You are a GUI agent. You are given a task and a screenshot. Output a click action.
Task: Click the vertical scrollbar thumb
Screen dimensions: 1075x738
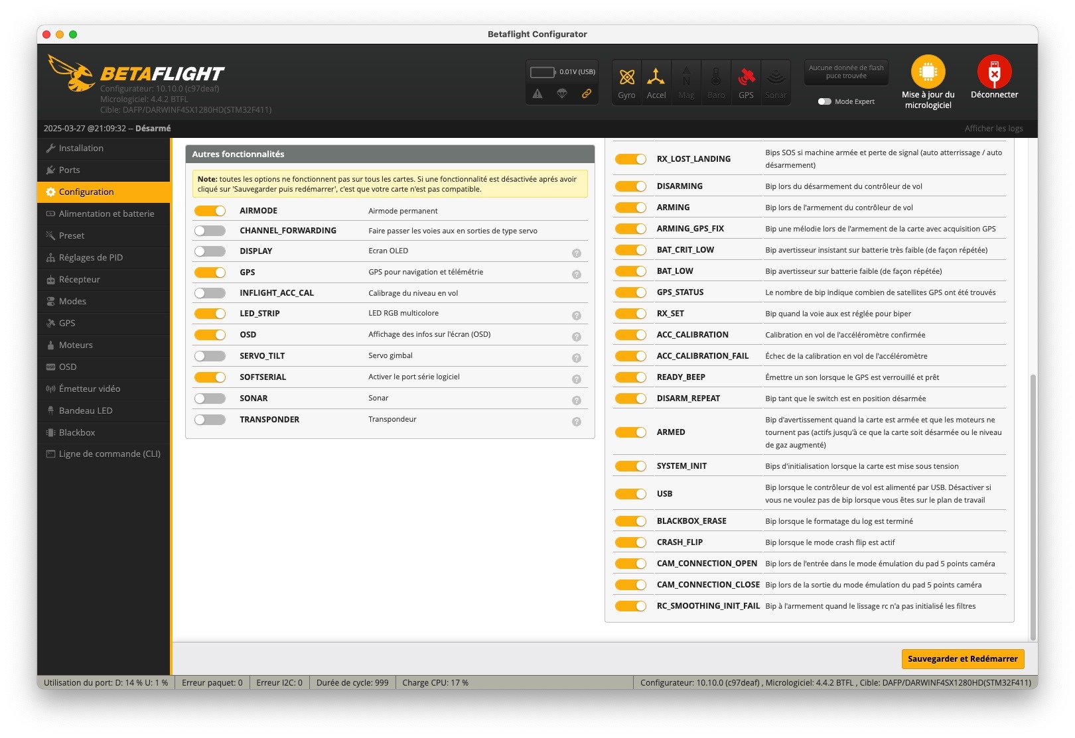(x=1033, y=507)
